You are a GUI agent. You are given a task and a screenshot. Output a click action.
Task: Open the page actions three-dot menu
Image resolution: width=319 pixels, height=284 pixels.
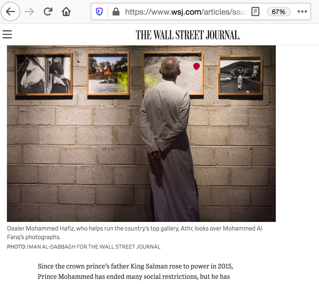point(302,11)
